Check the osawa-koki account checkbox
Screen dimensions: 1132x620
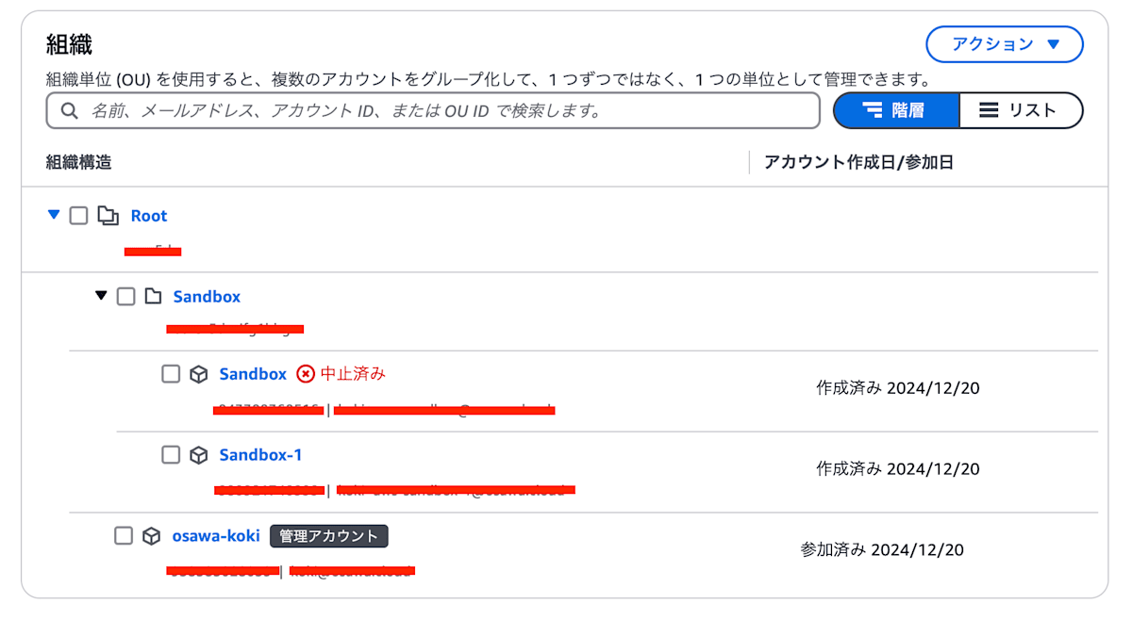pos(124,536)
